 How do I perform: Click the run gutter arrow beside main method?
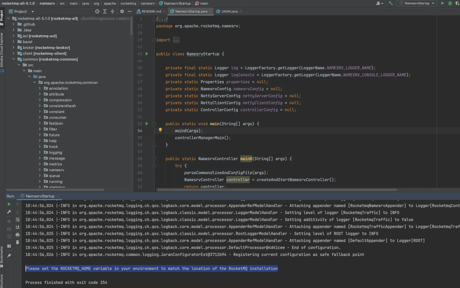click(147, 124)
